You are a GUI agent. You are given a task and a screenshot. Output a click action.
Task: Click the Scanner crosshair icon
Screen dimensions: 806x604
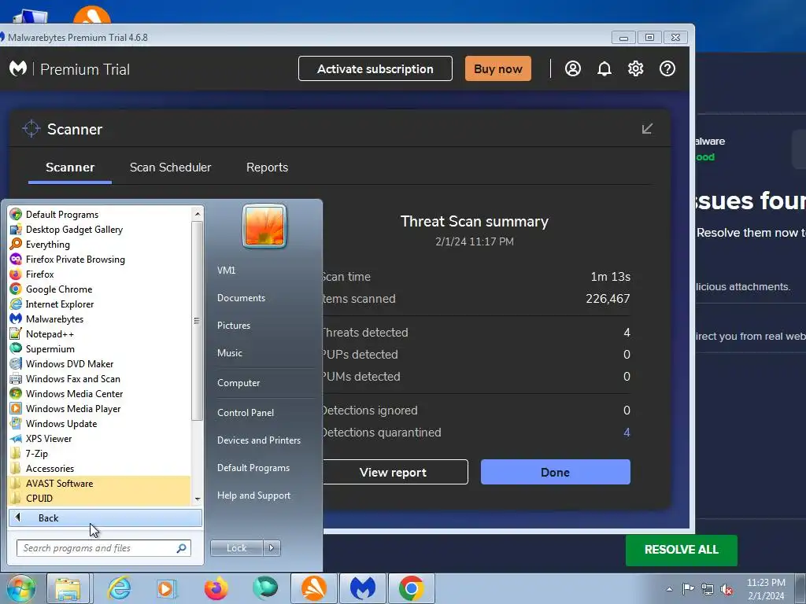(x=31, y=128)
